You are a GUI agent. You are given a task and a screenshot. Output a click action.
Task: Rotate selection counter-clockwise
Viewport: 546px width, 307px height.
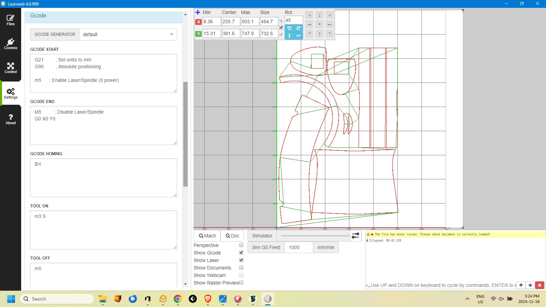289,28
